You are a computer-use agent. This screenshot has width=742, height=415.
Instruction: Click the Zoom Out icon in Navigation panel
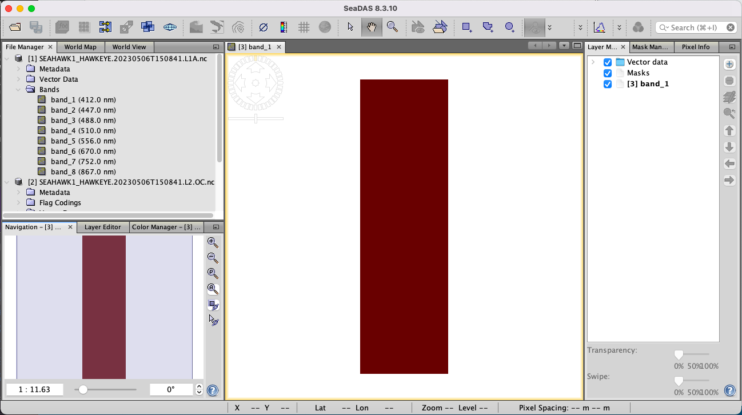pos(213,258)
